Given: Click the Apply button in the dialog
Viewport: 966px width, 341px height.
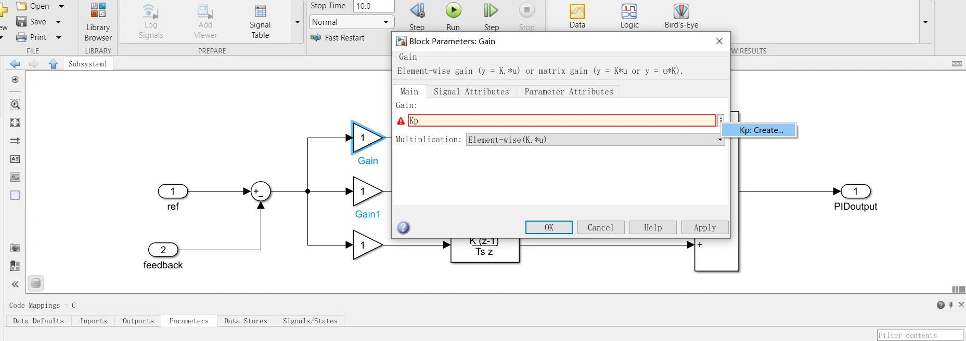Looking at the screenshot, I should pyautogui.click(x=705, y=227).
